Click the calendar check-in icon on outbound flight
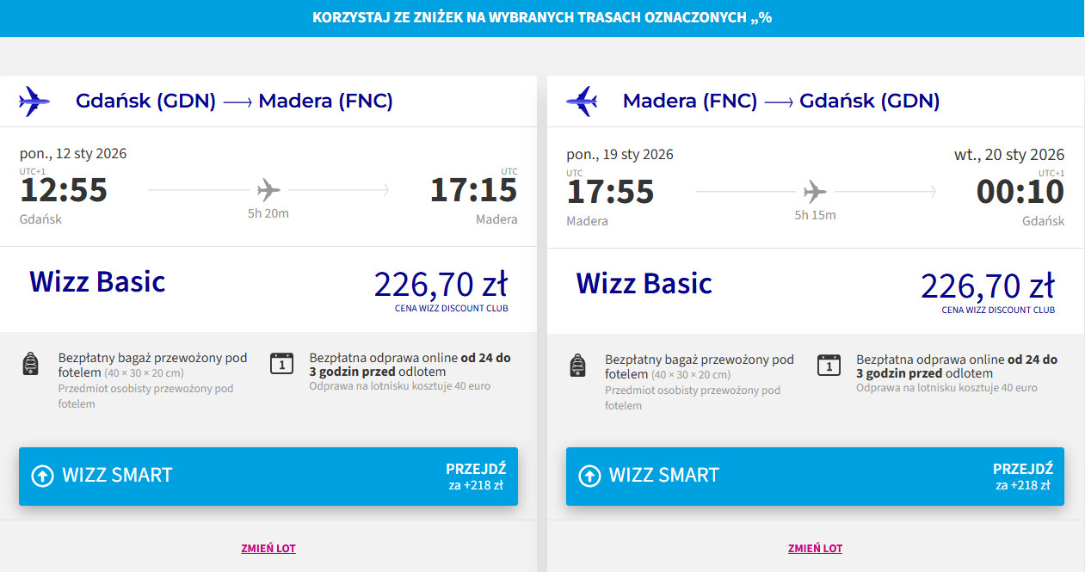This screenshot has height=572, width=1085. [x=281, y=364]
